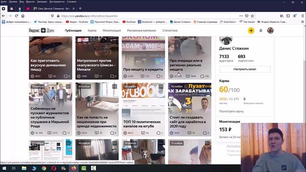Open the Закладки menu in the menu bar
306x172 pixels.
[42, 2]
